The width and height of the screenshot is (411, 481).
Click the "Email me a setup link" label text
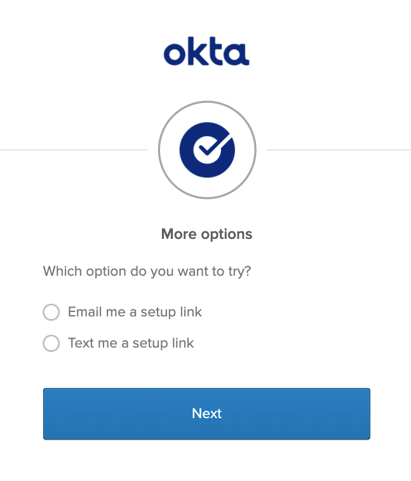click(135, 312)
